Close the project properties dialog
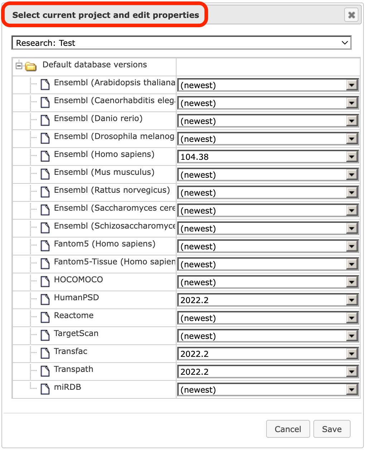This screenshot has width=366, height=450. click(352, 15)
